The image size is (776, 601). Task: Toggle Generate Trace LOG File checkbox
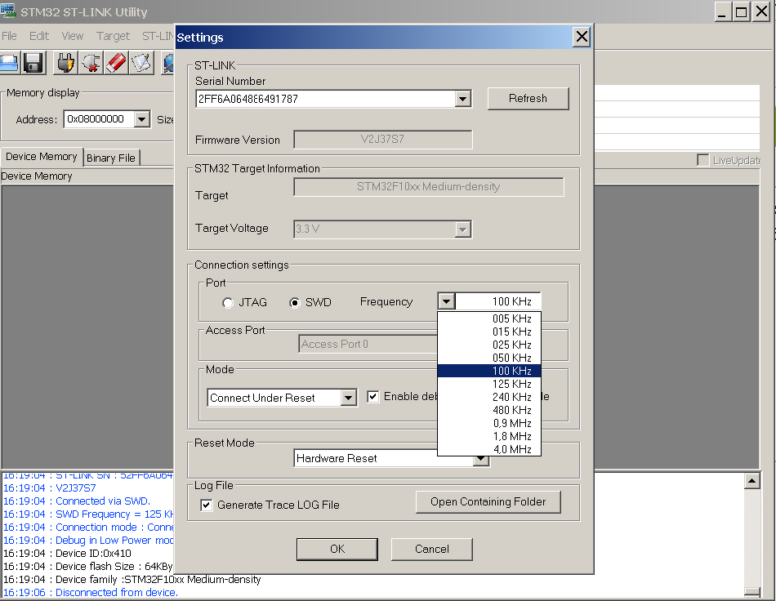tap(207, 505)
